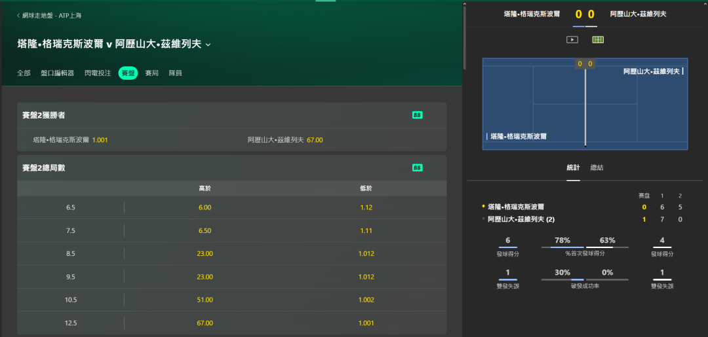The image size is (708, 337).
Task: Select under 9.5 odds 1.012
Action: [366, 277]
